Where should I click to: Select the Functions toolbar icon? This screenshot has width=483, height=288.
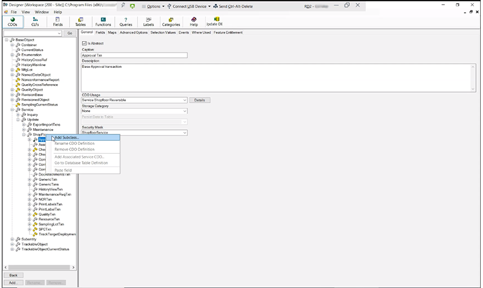click(x=103, y=21)
